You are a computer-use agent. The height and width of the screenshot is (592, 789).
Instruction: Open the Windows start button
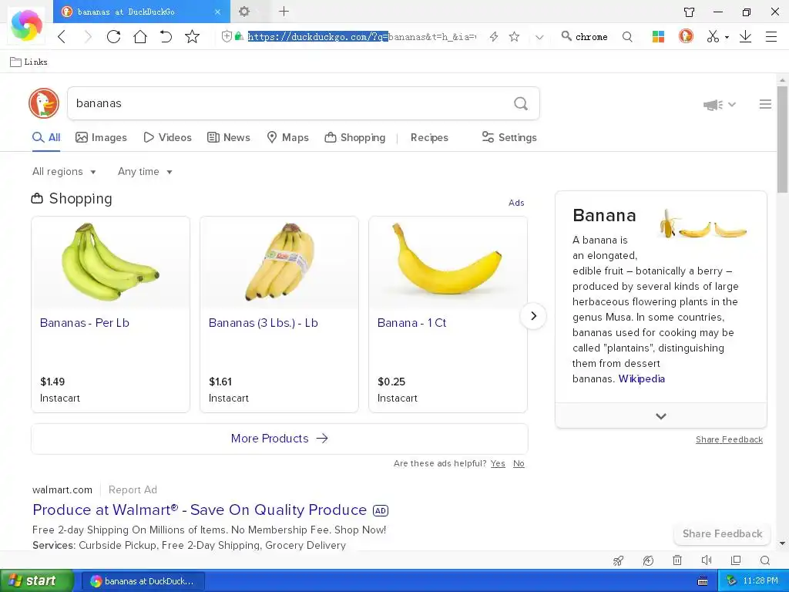pos(37,581)
